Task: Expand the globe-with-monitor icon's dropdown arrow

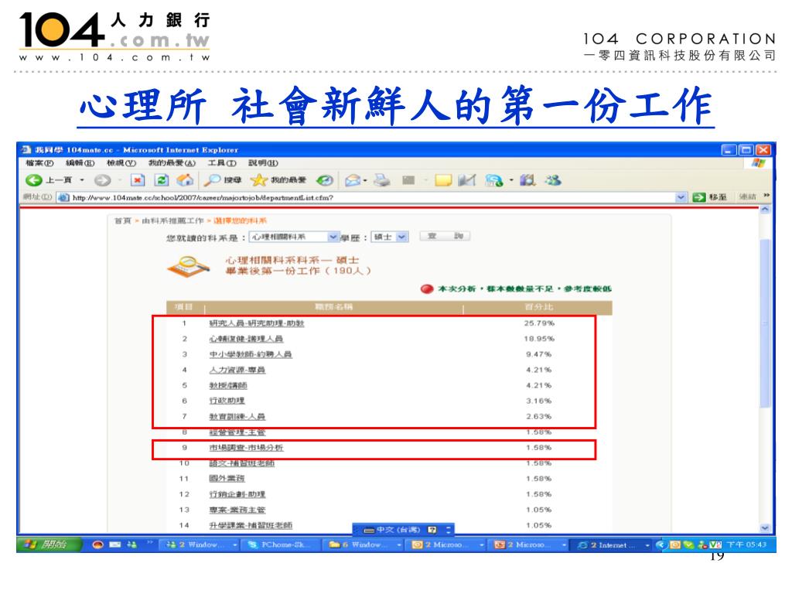Action: tap(511, 180)
